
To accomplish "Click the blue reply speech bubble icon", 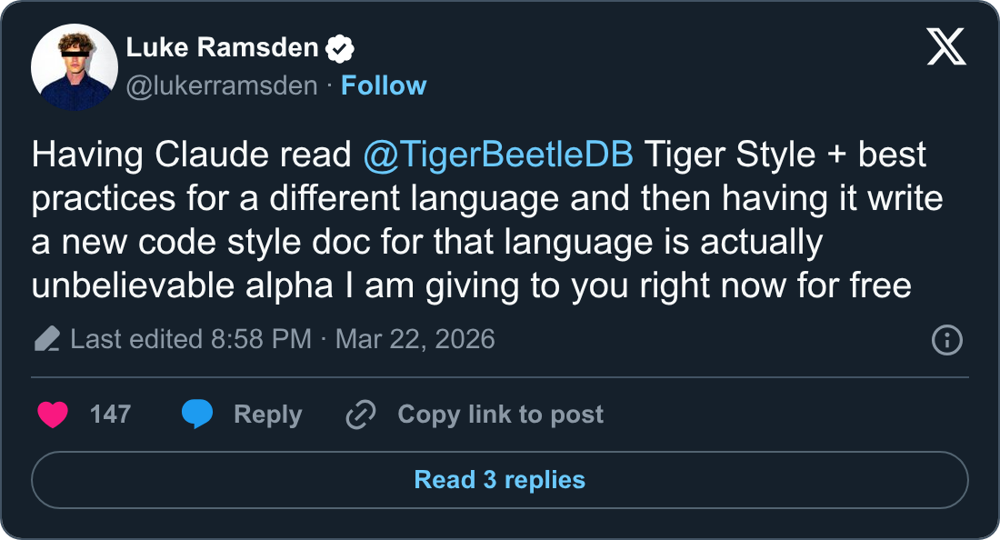I will 197,415.
